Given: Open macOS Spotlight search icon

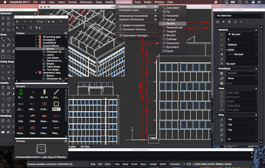Looking at the screenshot, I should [246, 2].
